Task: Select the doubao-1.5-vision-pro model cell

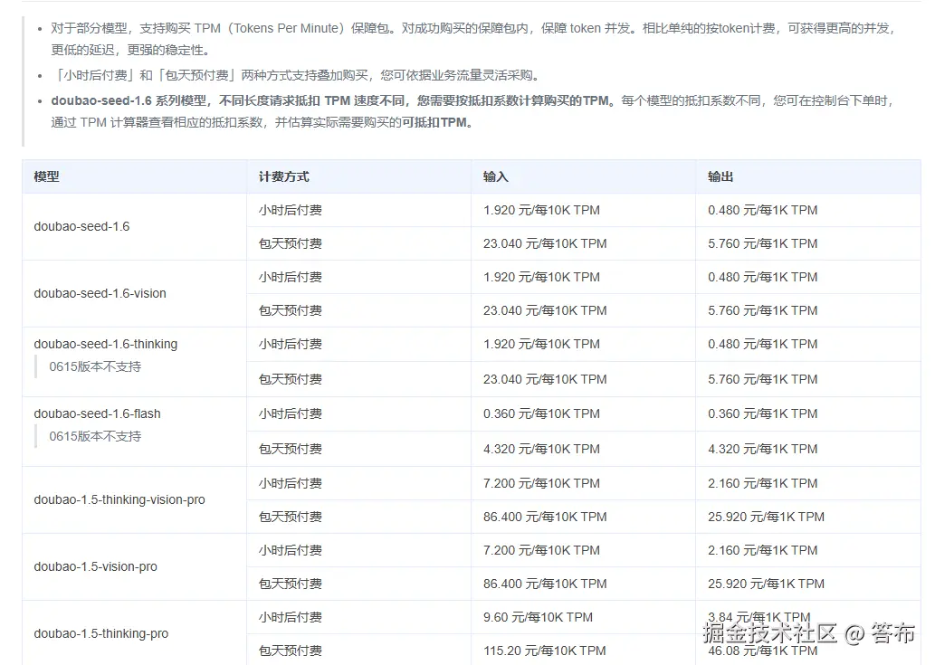Action: 134,566
